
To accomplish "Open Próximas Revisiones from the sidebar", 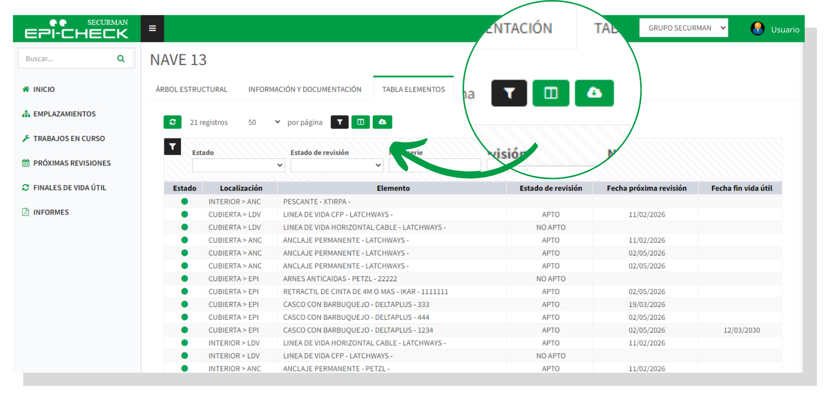I will coord(72,163).
